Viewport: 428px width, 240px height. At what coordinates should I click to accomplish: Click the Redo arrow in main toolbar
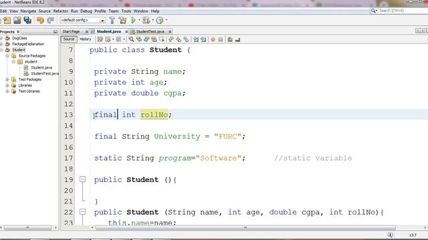click(50, 21)
